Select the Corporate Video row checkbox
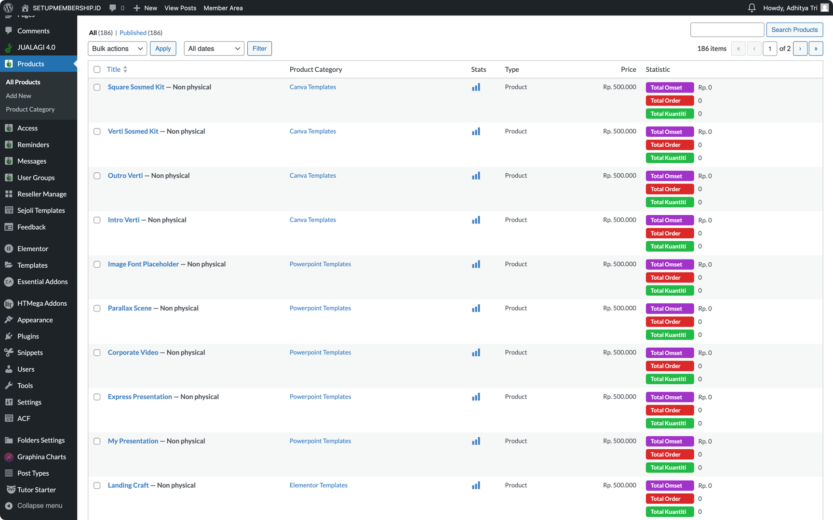This screenshot has width=833, height=520. pos(97,352)
